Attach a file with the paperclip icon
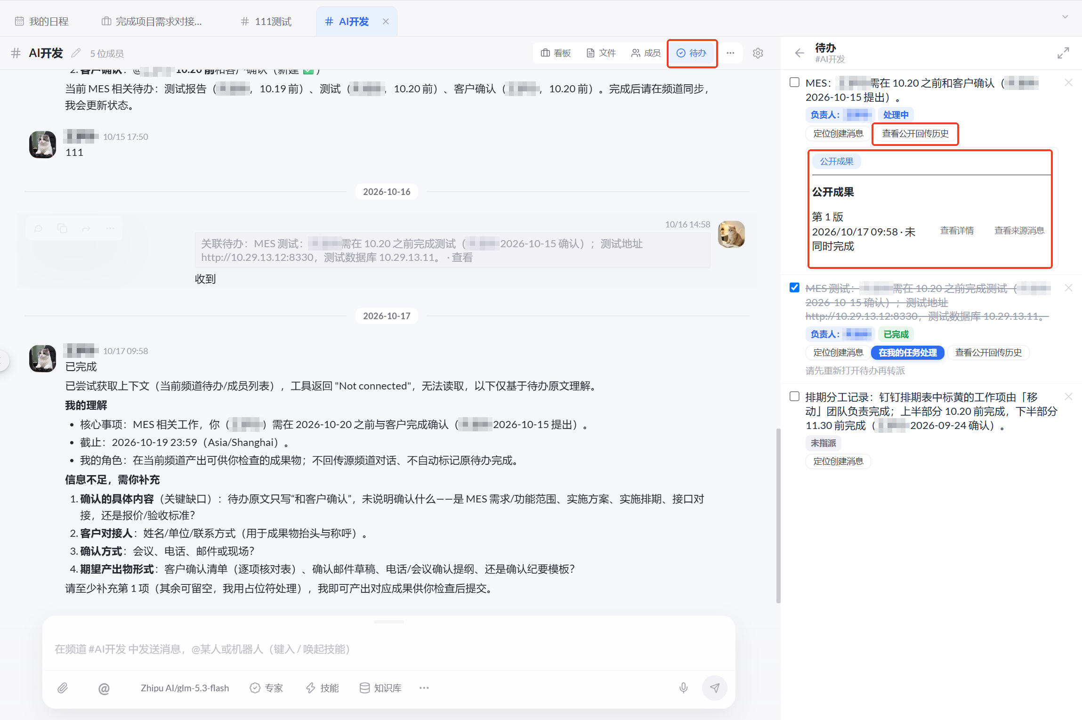This screenshot has height=720, width=1082. [x=63, y=688]
